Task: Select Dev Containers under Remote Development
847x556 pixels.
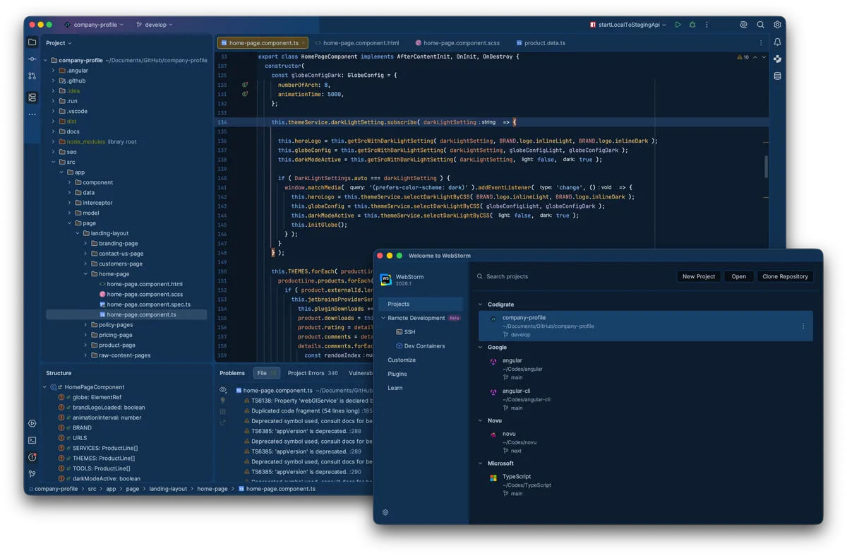Action: (420, 346)
